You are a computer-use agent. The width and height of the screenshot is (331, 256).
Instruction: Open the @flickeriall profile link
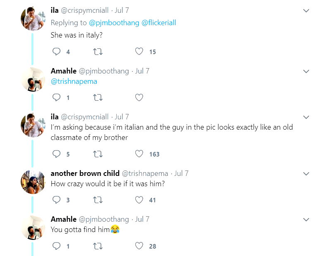(x=159, y=23)
